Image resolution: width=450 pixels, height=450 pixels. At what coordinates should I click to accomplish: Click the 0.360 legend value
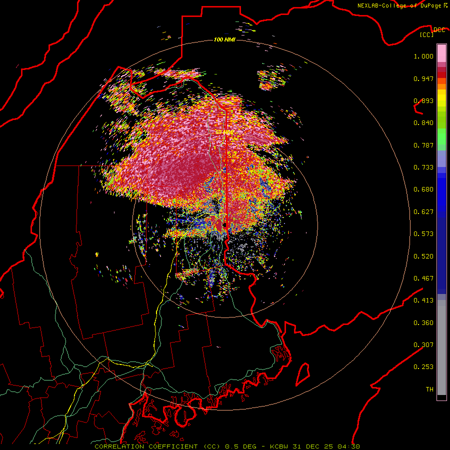[x=423, y=323]
